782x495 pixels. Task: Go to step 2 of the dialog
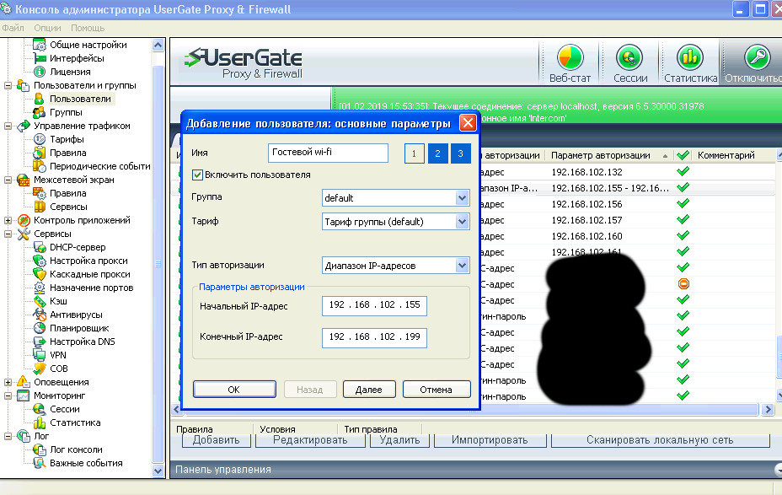[437, 153]
